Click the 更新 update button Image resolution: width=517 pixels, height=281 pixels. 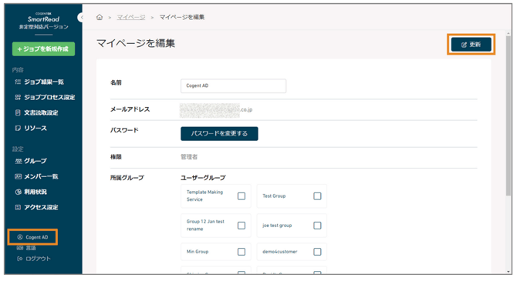471,45
